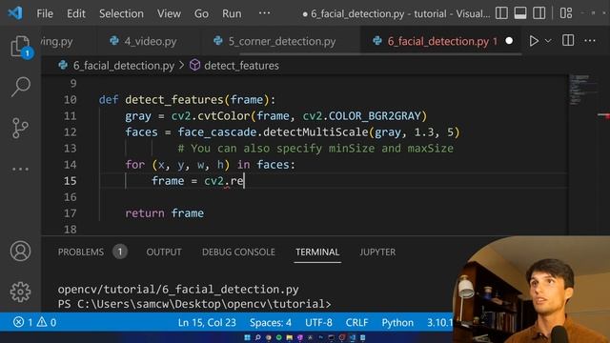
Task: Open the Selection menu
Action: [121, 13]
